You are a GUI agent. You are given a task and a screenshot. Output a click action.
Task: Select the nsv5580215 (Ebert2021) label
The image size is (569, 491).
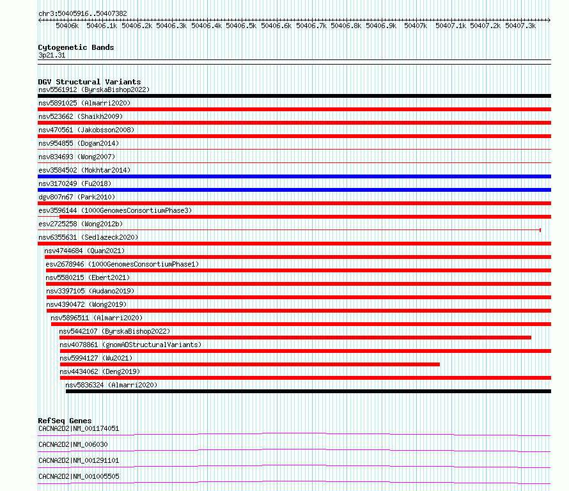[x=88, y=277]
